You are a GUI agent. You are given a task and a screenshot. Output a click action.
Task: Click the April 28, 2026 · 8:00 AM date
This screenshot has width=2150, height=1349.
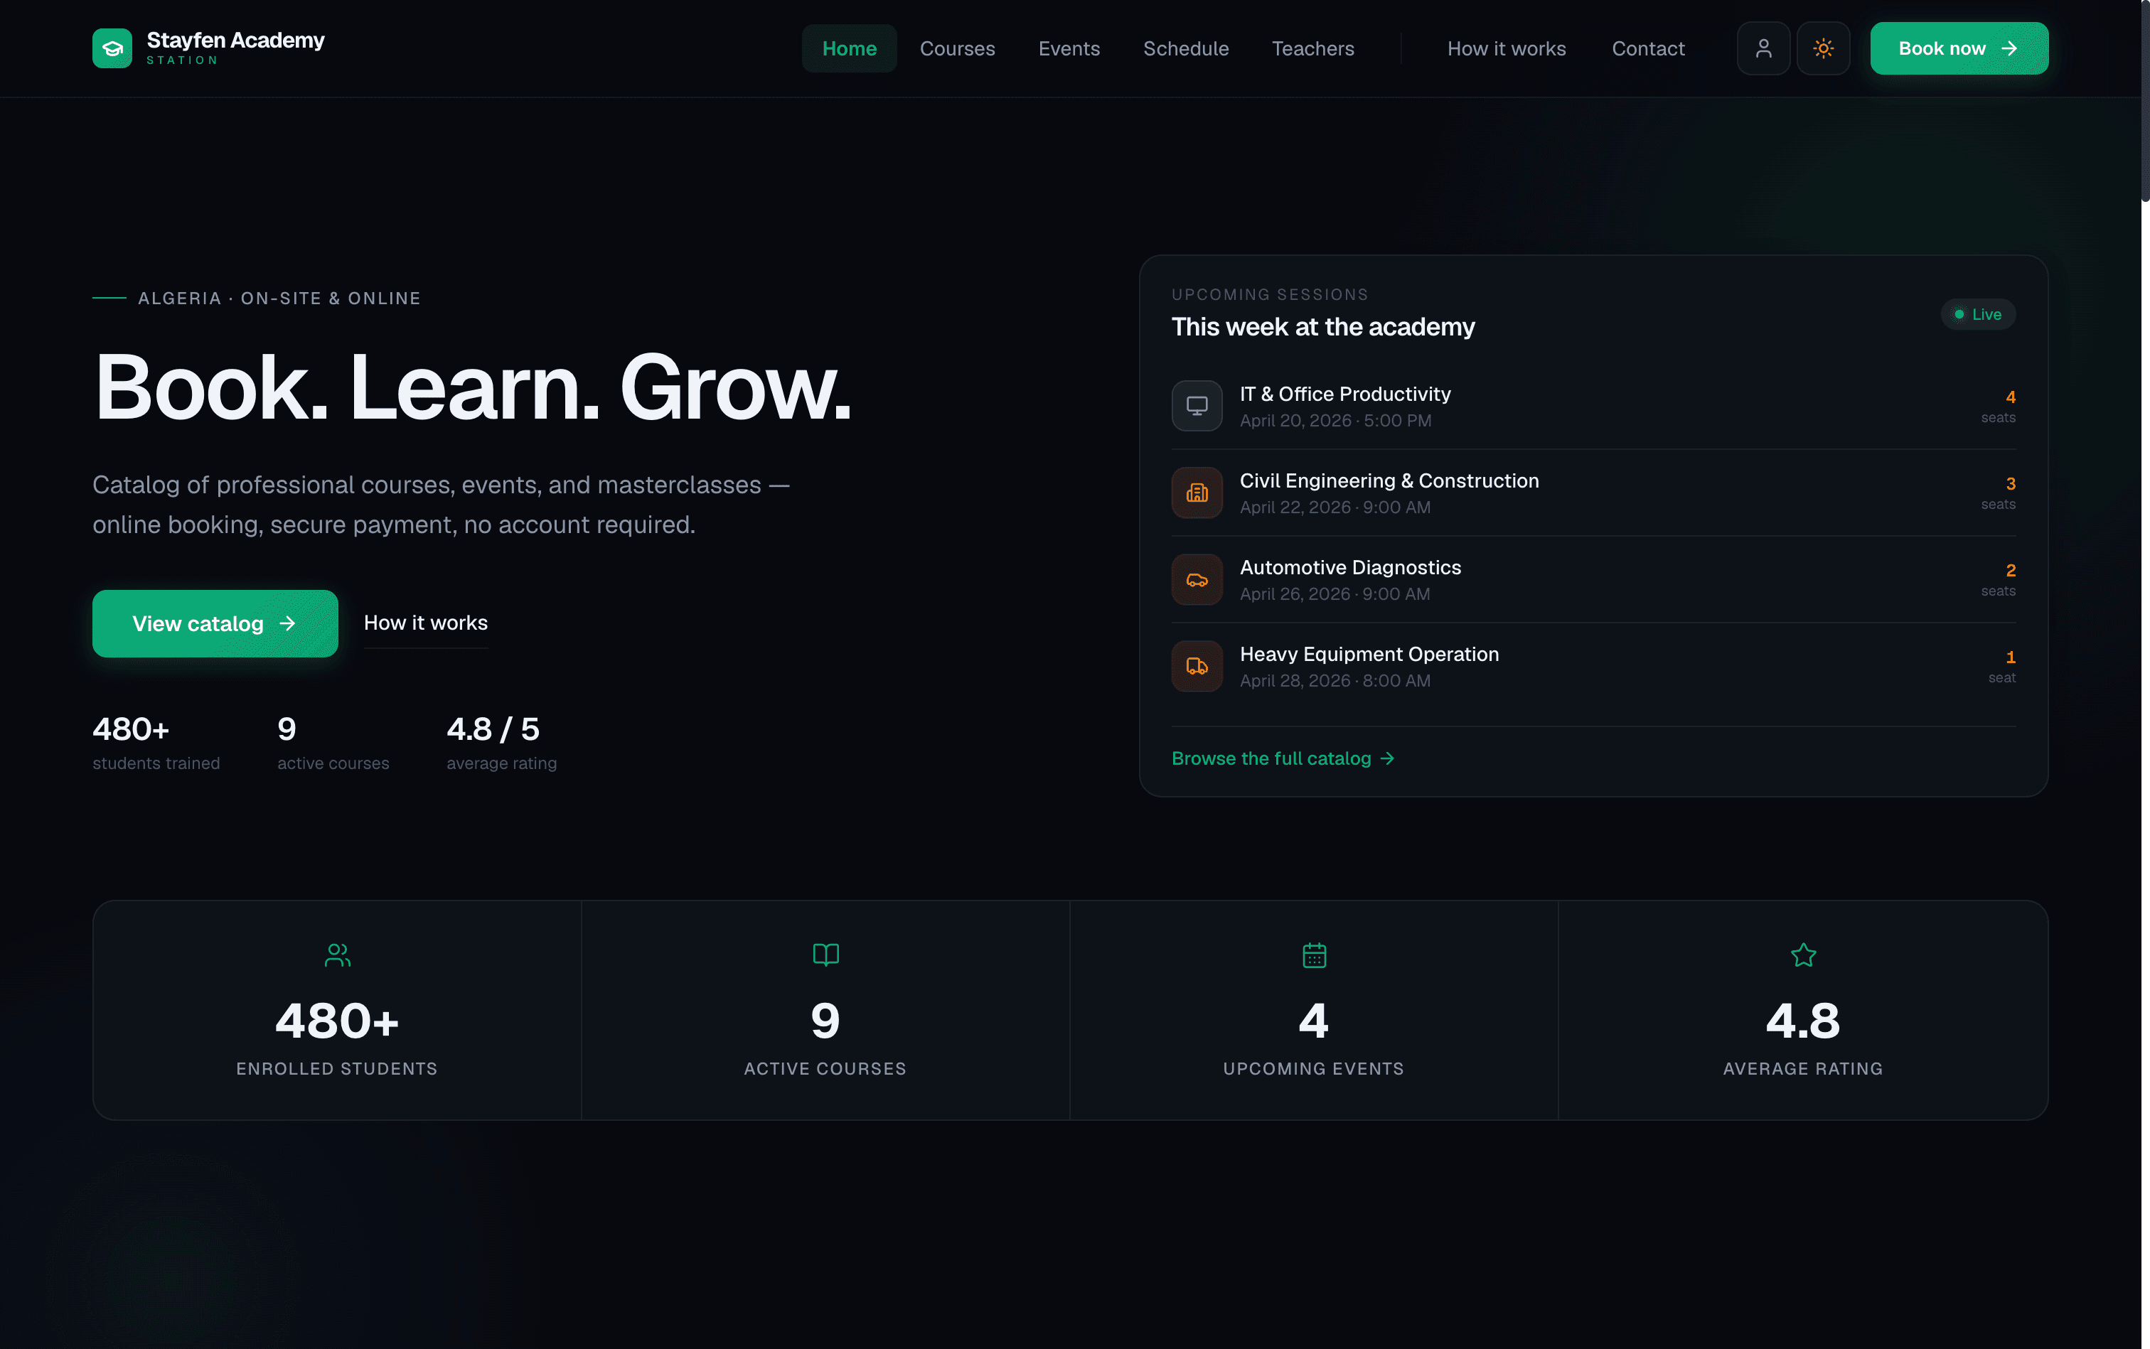1335,680
